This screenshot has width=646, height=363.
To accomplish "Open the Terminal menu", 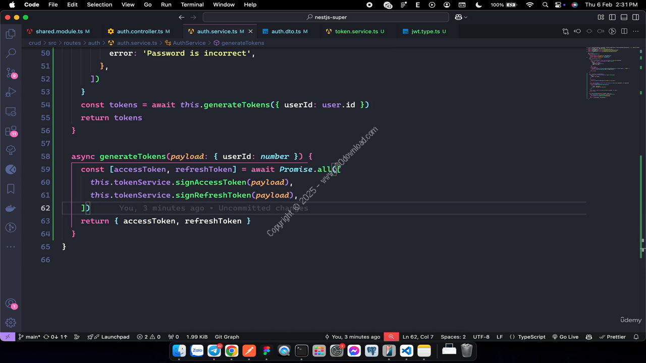I will click(192, 5).
